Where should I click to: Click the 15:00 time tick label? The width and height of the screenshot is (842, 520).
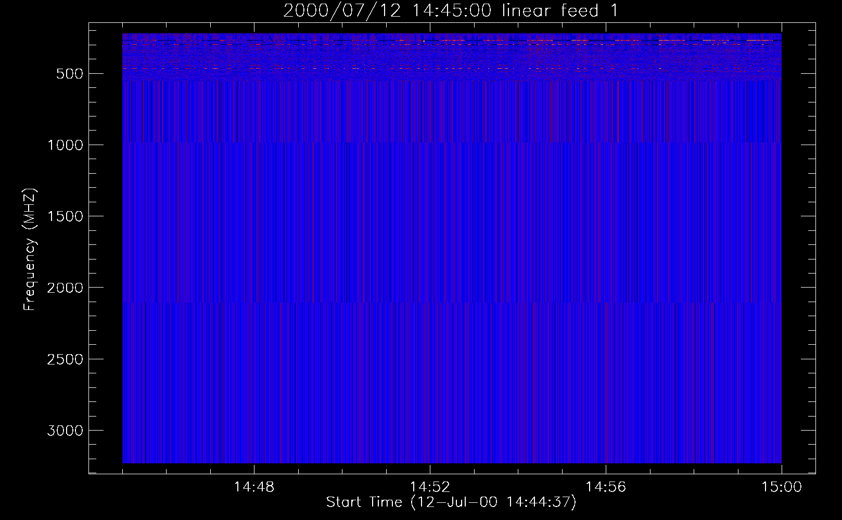tap(782, 487)
